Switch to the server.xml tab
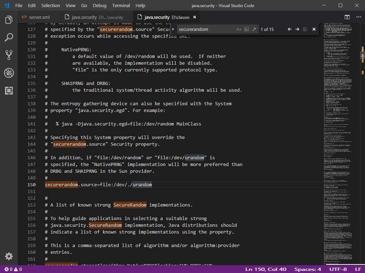The height and width of the screenshot is (273, 365). click(x=38, y=17)
